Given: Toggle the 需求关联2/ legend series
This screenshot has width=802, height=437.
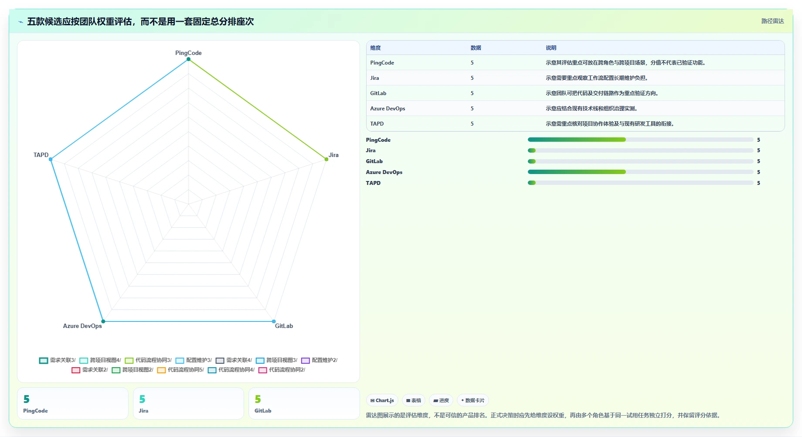Looking at the screenshot, I should [90, 370].
